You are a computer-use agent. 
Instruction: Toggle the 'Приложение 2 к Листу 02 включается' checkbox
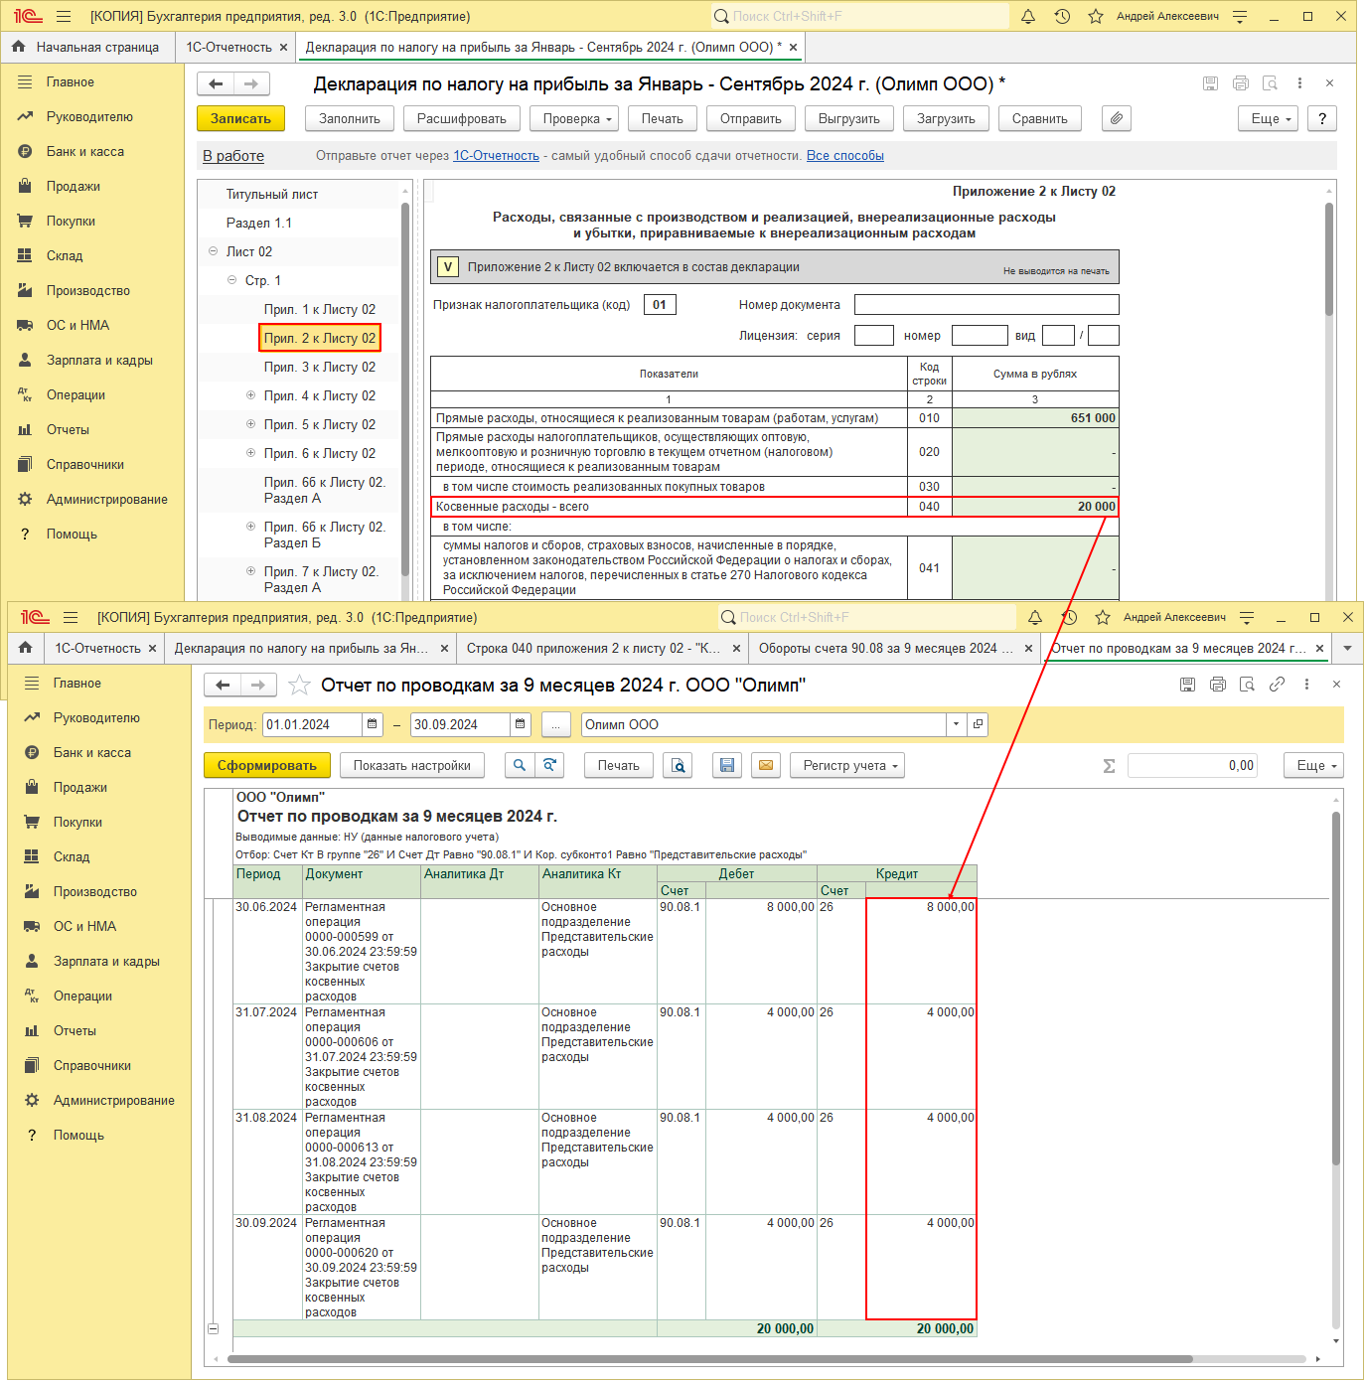pos(448,266)
